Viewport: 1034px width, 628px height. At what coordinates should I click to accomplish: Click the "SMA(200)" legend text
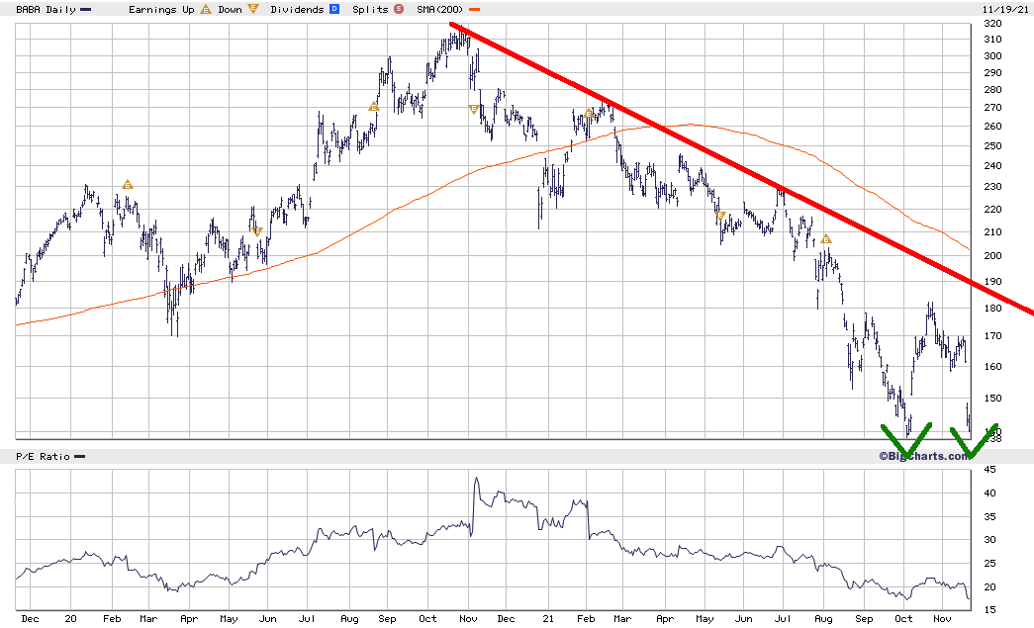[440, 9]
